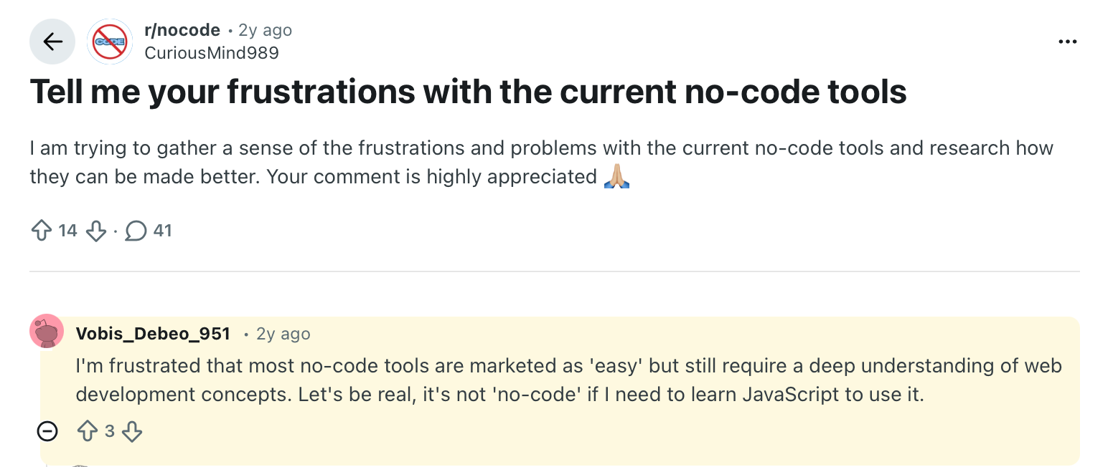Click the comment's "2y ago" timestamp
The height and width of the screenshot is (467, 1108).
click(x=283, y=334)
